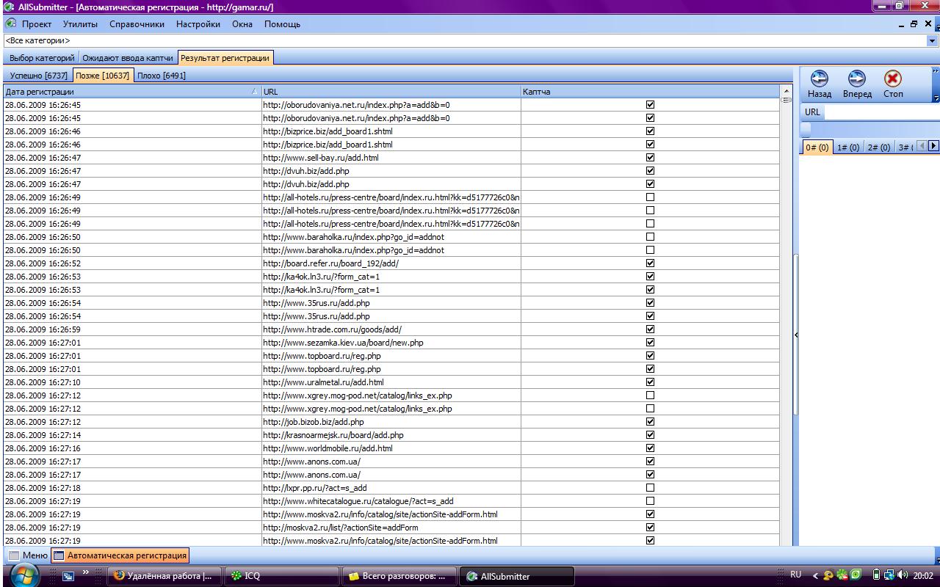Open ICQ from the taskbar

coord(281,576)
